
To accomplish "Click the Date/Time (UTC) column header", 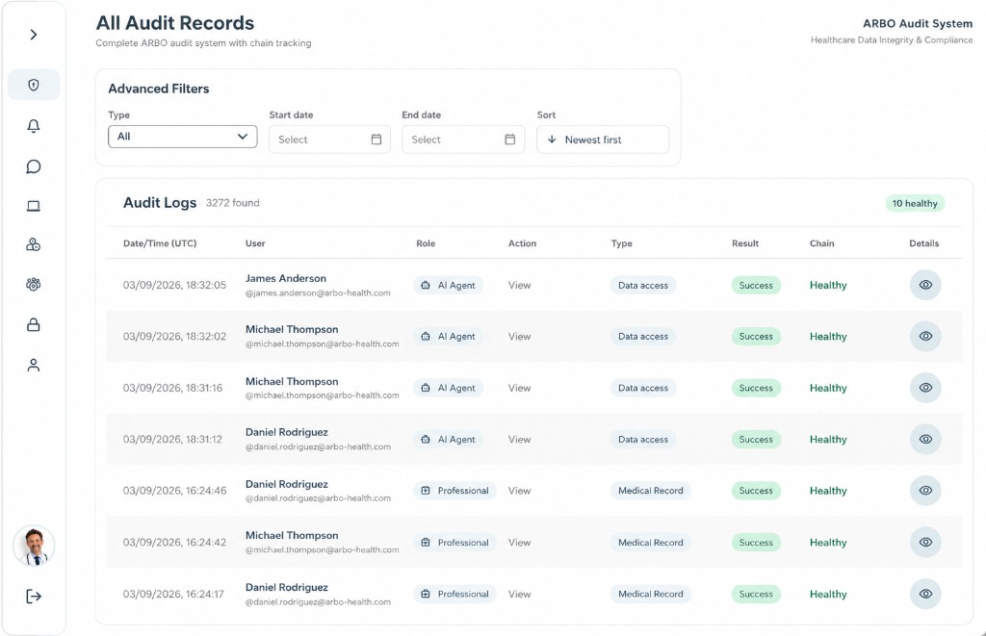I will tap(160, 243).
